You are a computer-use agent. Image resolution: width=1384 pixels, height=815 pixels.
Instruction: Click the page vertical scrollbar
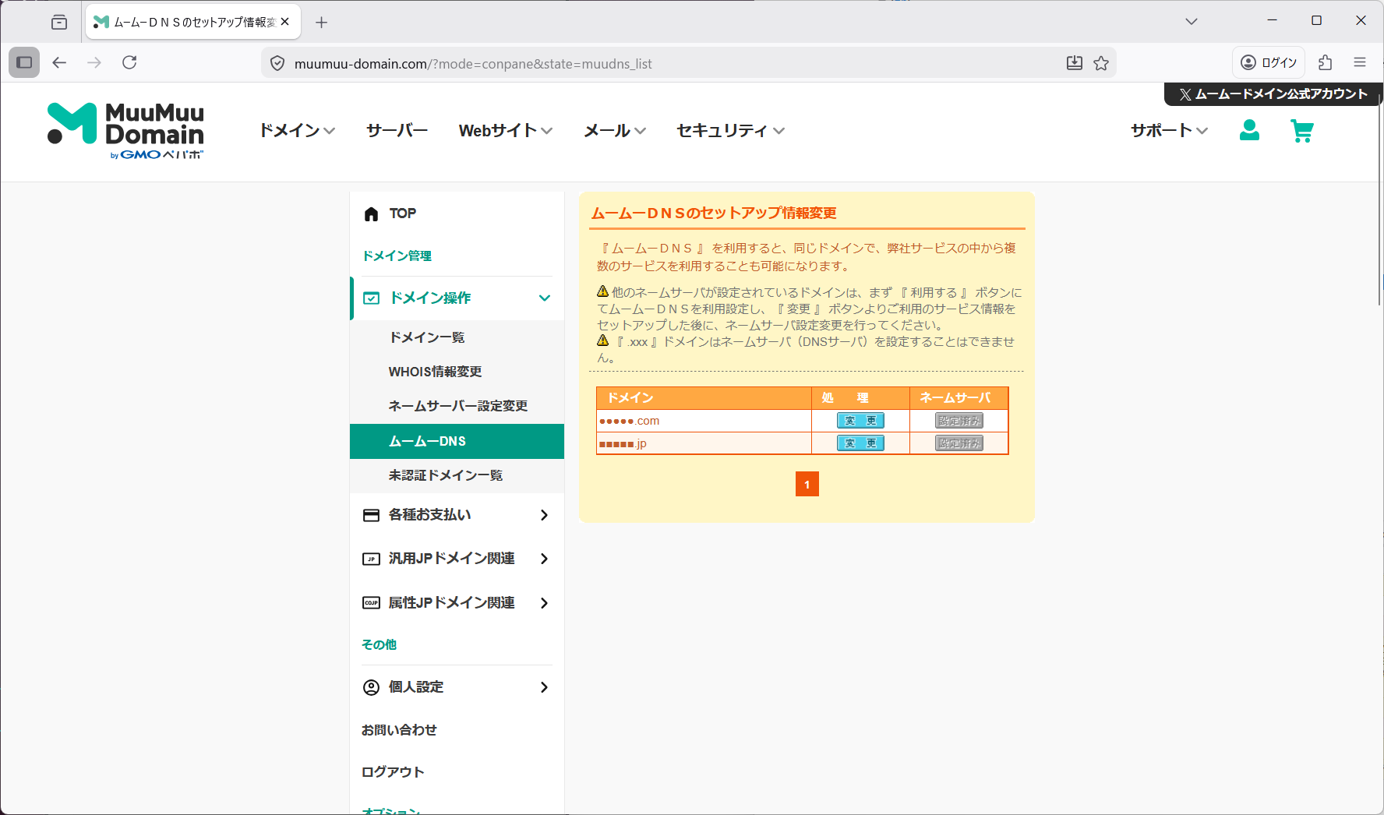point(1379,199)
